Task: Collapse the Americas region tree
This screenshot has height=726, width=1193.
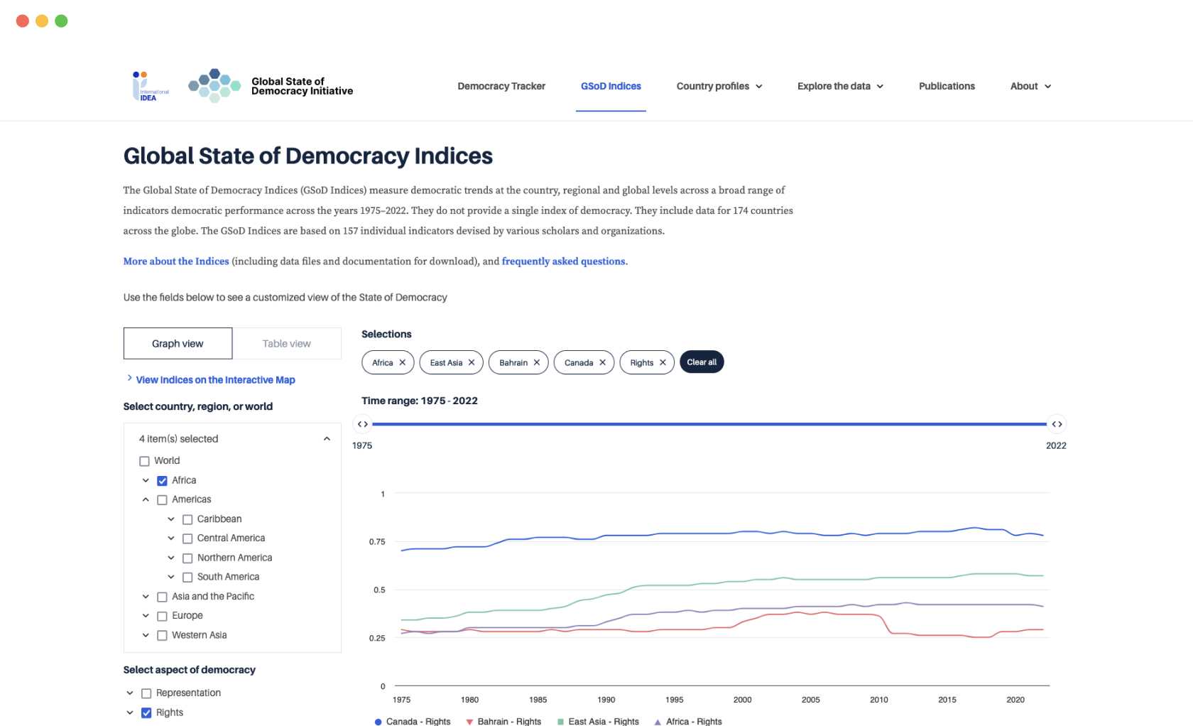Action: (x=146, y=500)
